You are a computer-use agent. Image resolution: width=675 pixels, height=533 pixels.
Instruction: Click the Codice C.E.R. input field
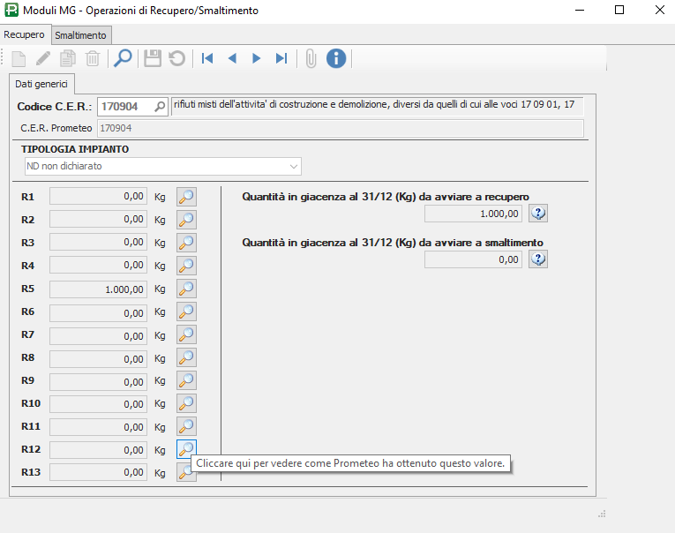pos(124,107)
